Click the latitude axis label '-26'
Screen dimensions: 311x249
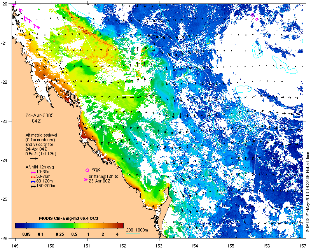tap(5, 238)
